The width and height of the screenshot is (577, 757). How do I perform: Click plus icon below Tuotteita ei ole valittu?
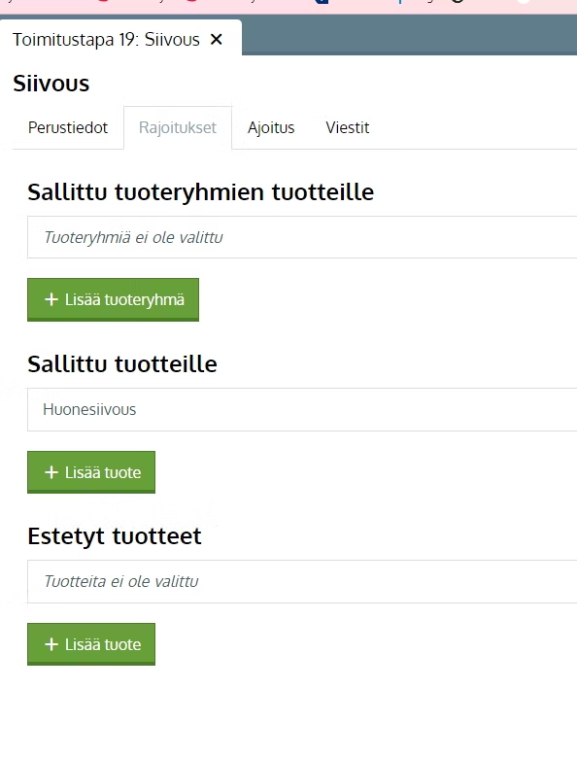[51, 644]
